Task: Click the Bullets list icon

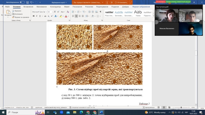Action: (73, 12)
